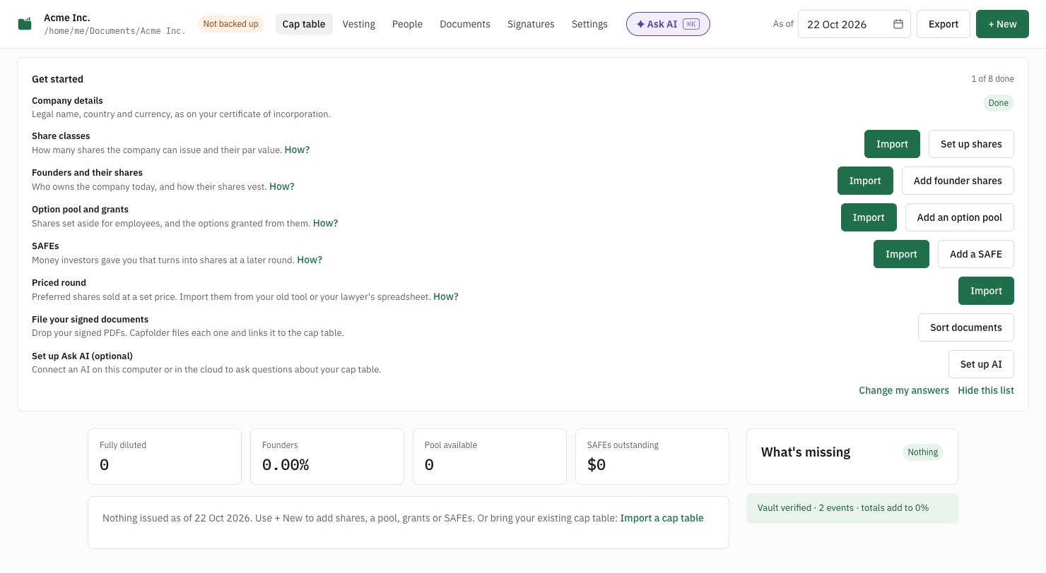
Task: Click the + New button
Action: (x=1002, y=24)
